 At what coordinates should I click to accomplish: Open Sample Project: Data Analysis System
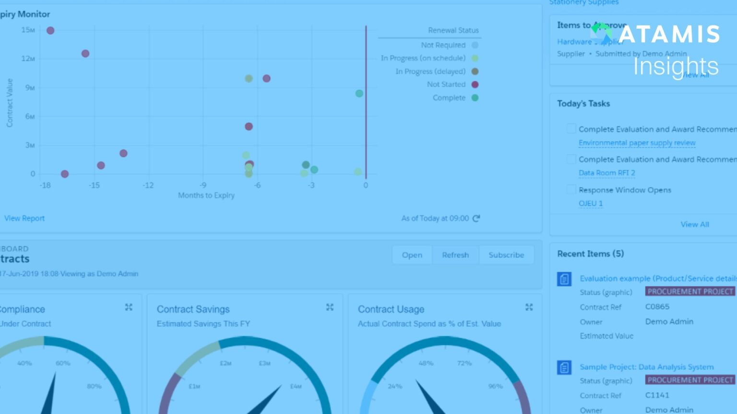(x=646, y=367)
